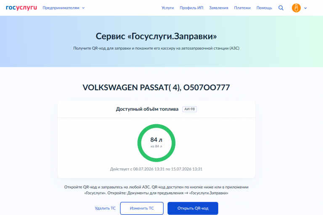Click the Госуслуги logo
The height and width of the screenshot is (215, 323).
(x=21, y=8)
